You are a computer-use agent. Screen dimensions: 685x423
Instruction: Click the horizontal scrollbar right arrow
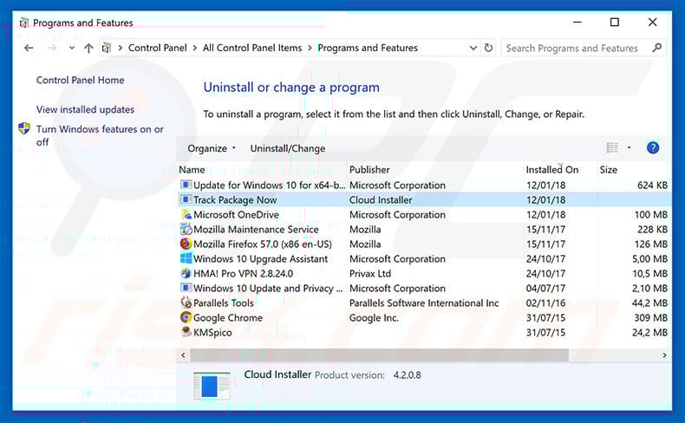pos(664,355)
